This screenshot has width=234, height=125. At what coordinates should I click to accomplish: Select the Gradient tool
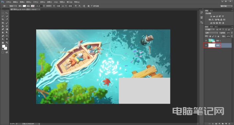pos(7,29)
